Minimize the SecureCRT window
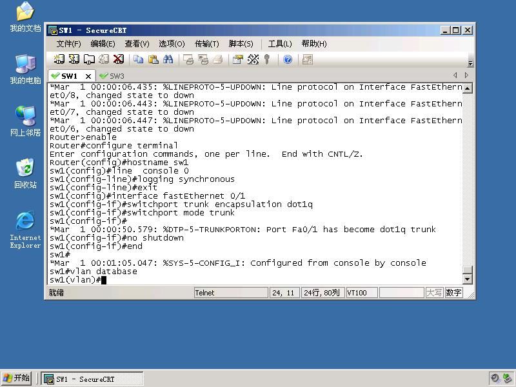 445,30
